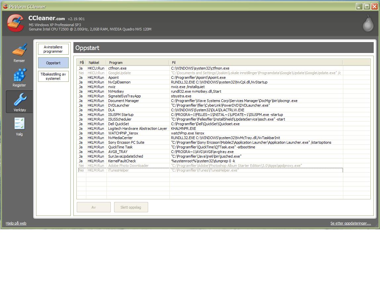Click the C:\WINDOWS\system32\ctfmon.exe file path
This screenshot has height=306, width=380.
pos(200,68)
